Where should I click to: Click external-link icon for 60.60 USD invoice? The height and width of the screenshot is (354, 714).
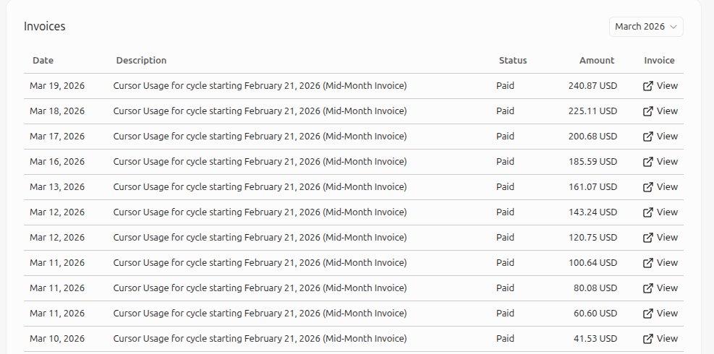(x=647, y=314)
